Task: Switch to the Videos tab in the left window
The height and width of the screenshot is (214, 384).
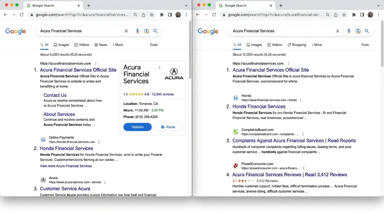Action: click(x=82, y=45)
